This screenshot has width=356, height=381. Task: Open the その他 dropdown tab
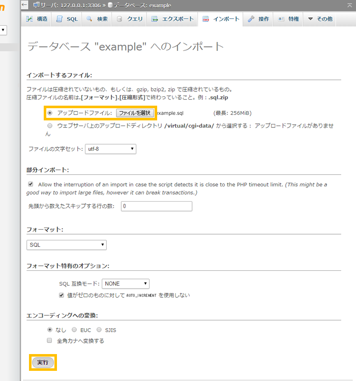point(320,19)
